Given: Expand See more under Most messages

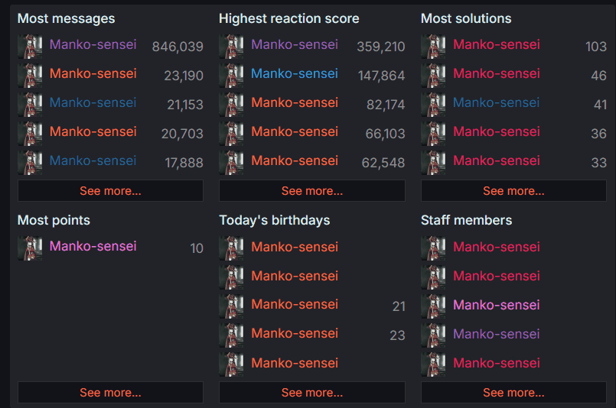Looking at the screenshot, I should [x=110, y=191].
